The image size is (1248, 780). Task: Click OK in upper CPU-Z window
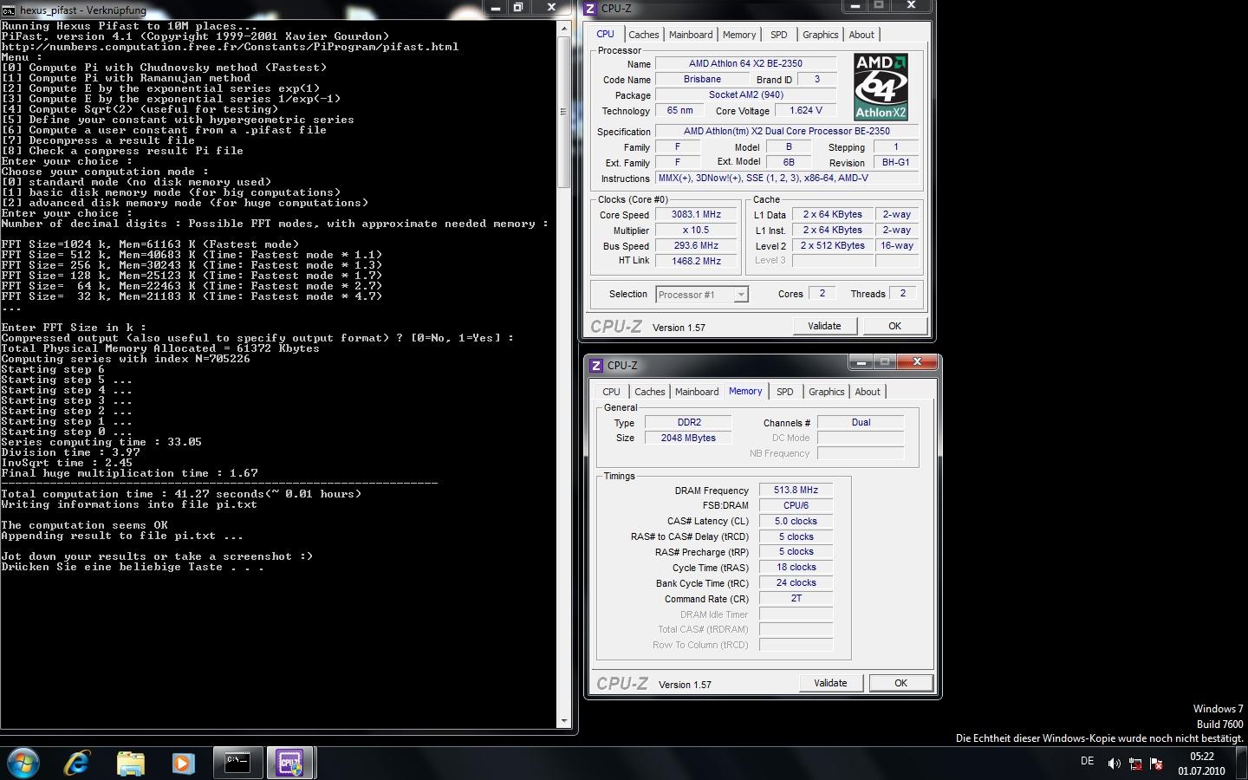pos(894,326)
